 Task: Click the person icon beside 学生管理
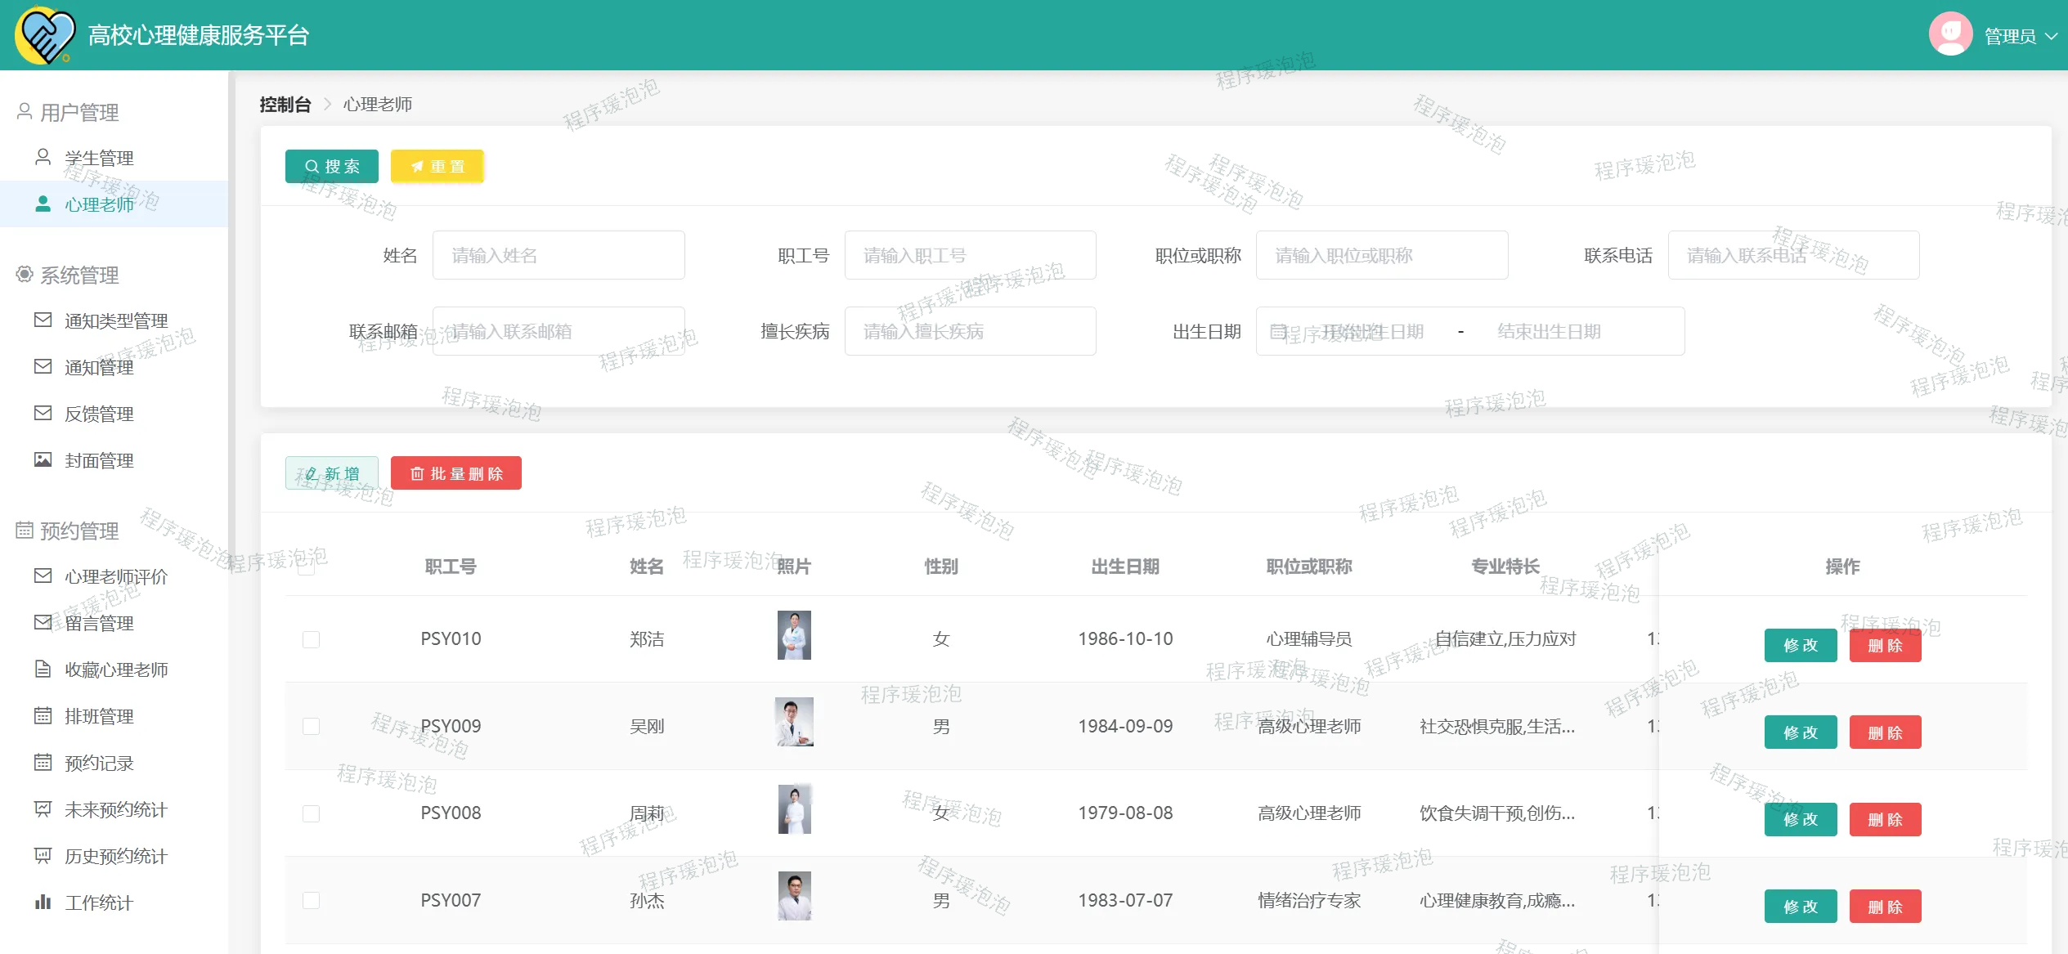click(x=43, y=157)
